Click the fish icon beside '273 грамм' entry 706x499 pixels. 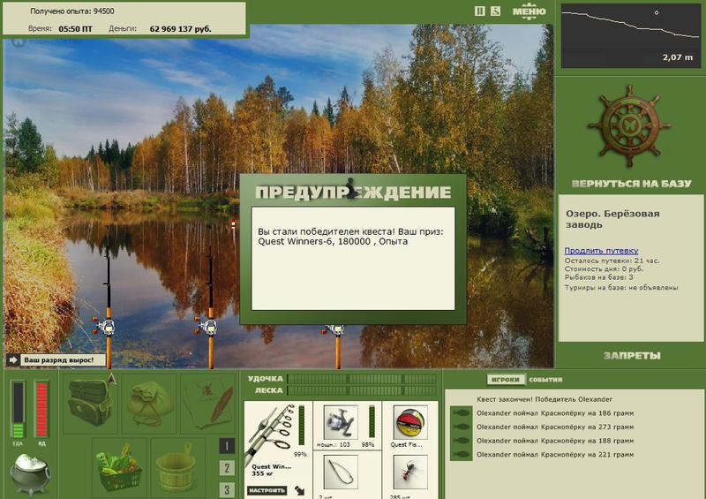tap(461, 427)
